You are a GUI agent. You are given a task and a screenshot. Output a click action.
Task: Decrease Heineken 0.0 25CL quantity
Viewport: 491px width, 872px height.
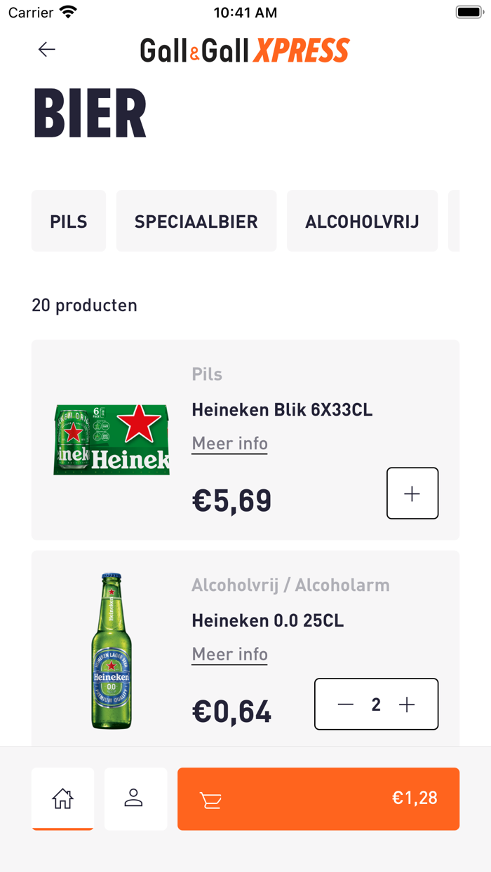click(x=346, y=704)
